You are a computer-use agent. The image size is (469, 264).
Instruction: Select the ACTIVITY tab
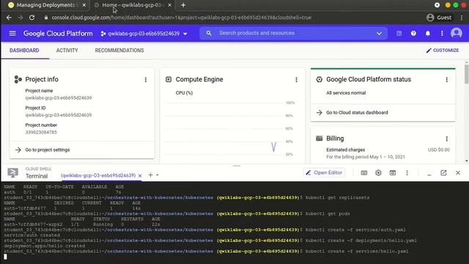point(67,51)
